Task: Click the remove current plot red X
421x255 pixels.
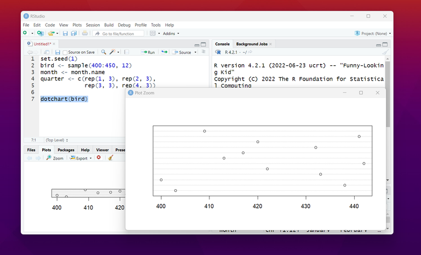Action: coord(99,157)
